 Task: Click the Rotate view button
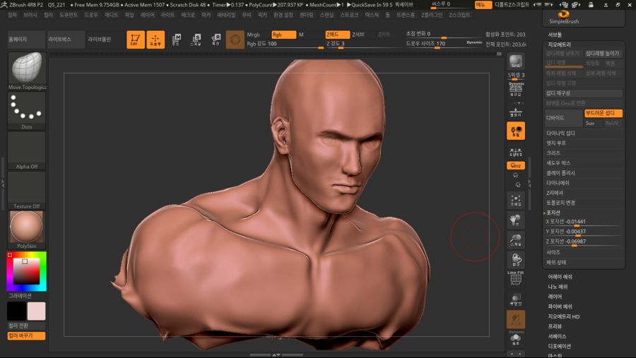pyautogui.click(x=516, y=260)
